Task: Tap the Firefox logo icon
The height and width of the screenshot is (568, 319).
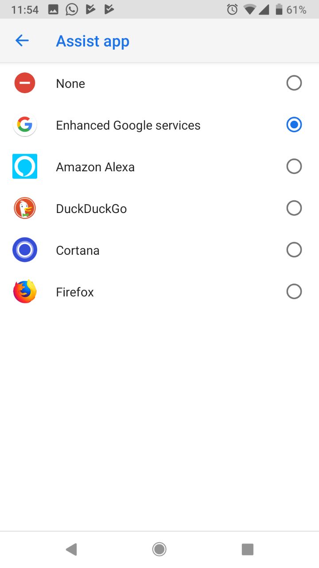Action: 25,292
